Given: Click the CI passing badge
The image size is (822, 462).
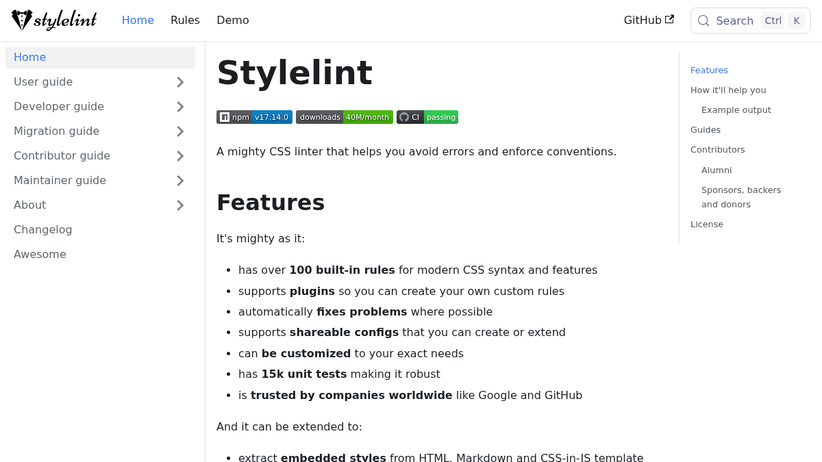Looking at the screenshot, I should (x=427, y=117).
